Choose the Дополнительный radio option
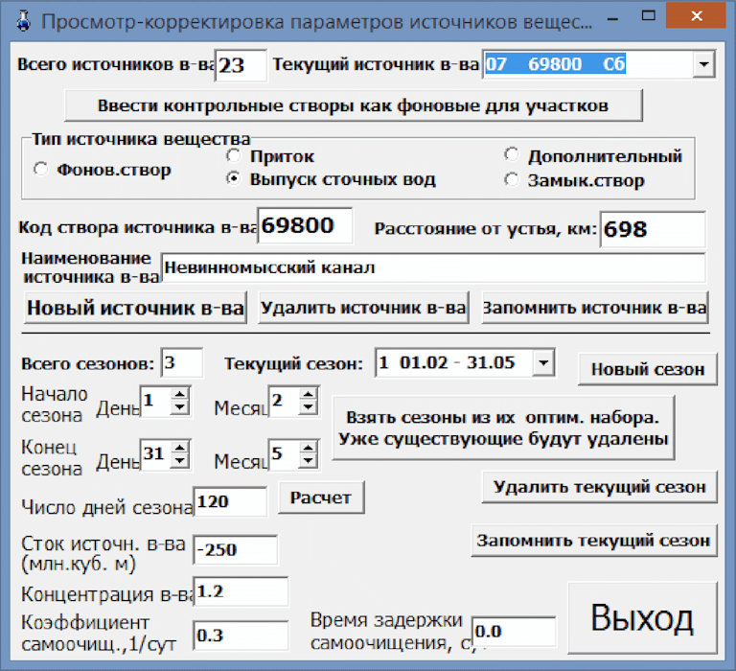Viewport: 736px width, 671px height. [511, 155]
